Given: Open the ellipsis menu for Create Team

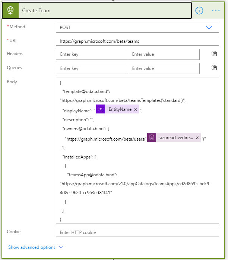Looking at the screenshot, I should (216, 10).
